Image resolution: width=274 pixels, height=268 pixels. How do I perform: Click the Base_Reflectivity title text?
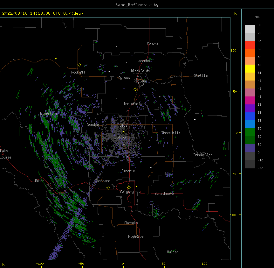[137, 5]
